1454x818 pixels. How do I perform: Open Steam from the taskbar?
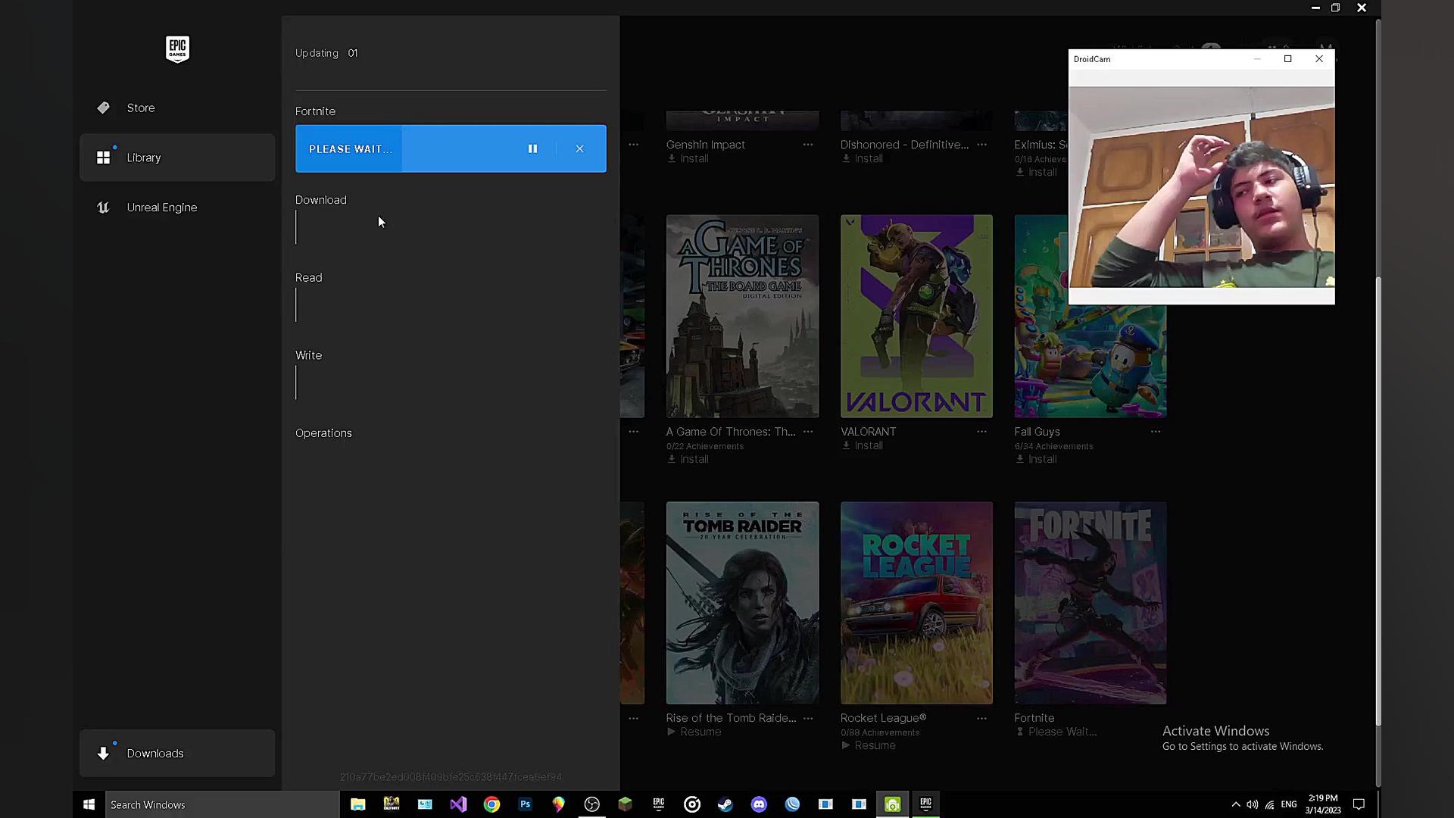725,804
